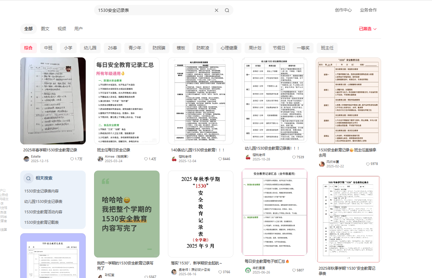Switch to the 全部 tab

pos(29,29)
